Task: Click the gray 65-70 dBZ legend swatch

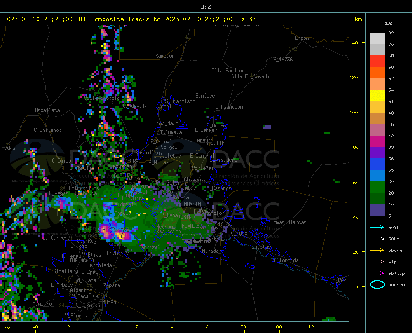Action: pos(377,49)
